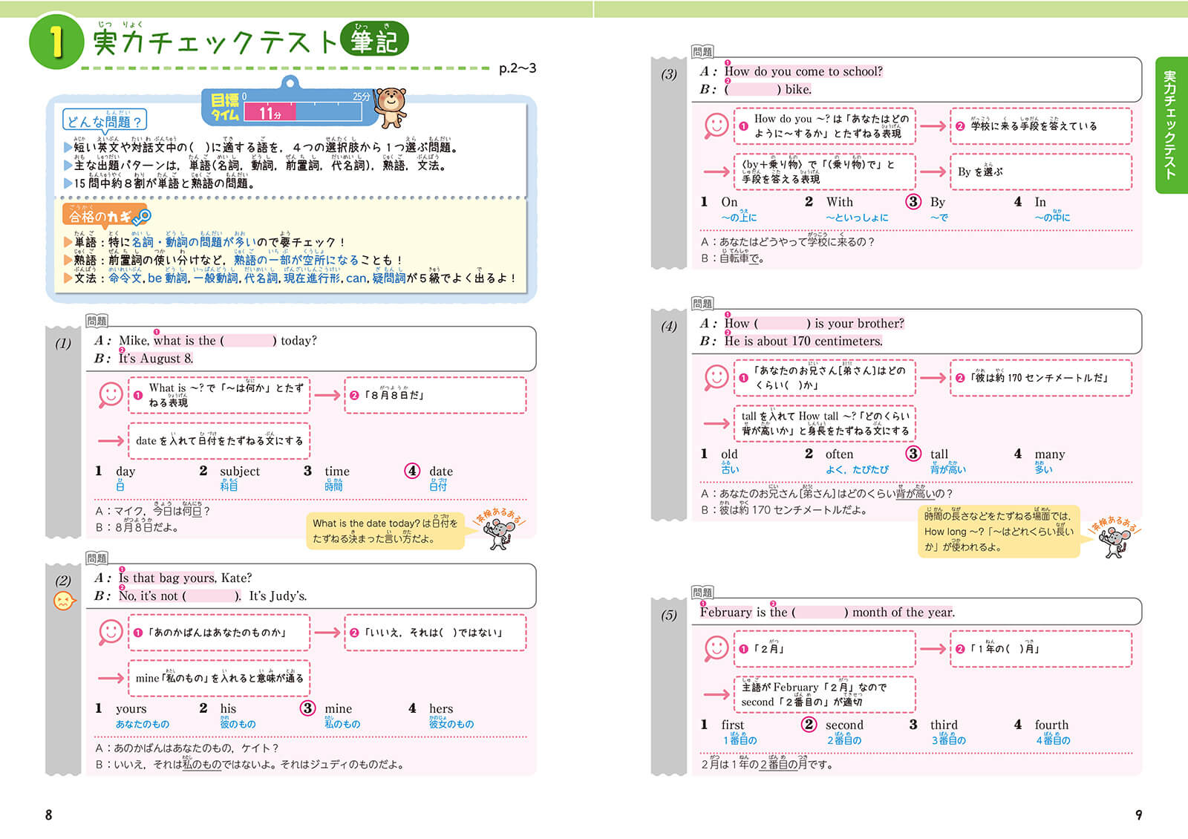Click the key icon next to 合格のカギ
1188x839 pixels.
[x=141, y=216]
